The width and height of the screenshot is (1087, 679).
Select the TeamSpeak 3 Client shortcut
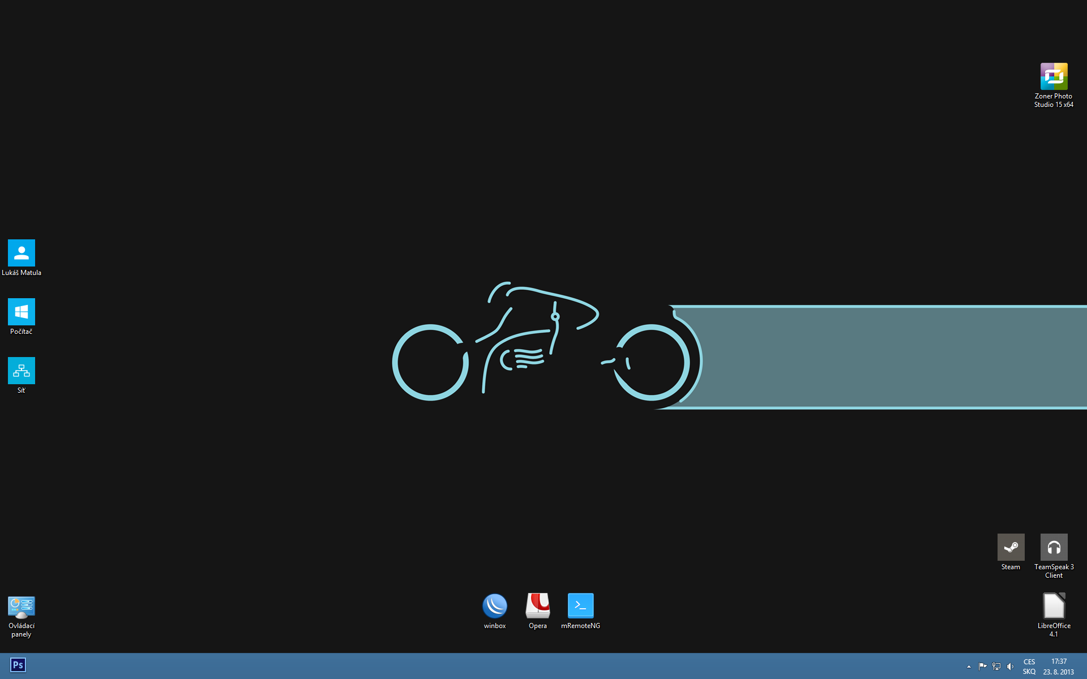click(1054, 547)
